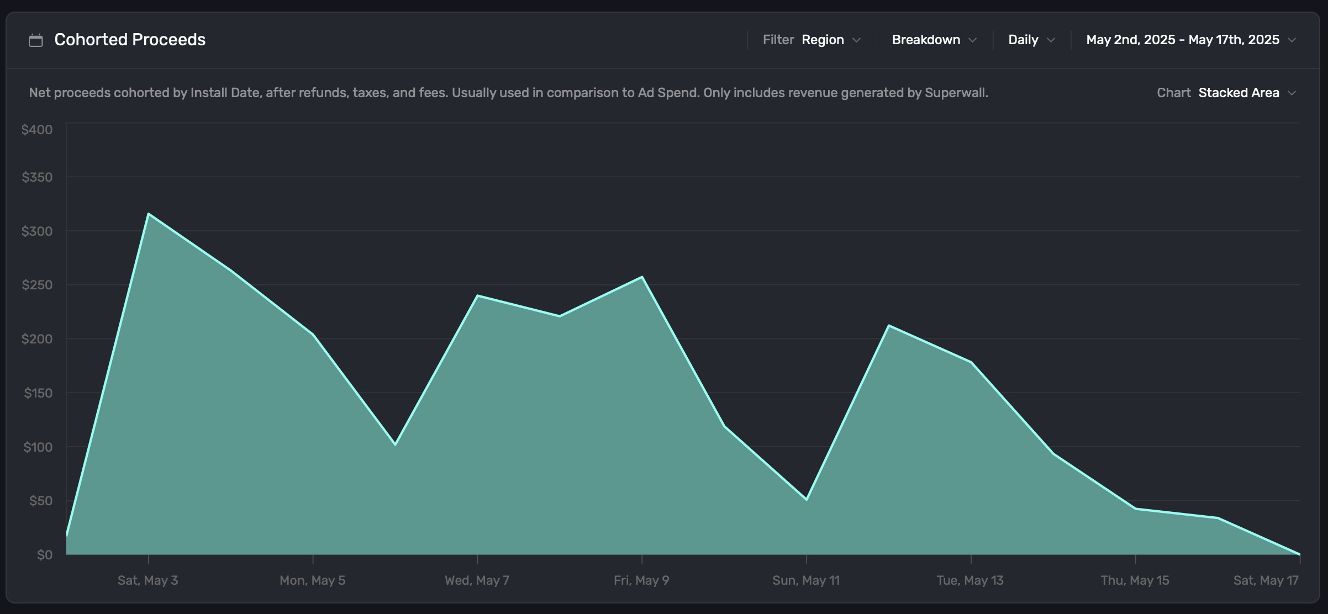Open the Daily interval selector
Screen dimensions: 1328x614
[1023, 40]
